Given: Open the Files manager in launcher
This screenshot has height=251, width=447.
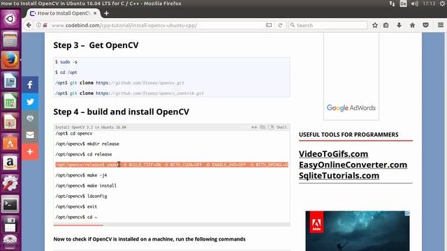Looking at the screenshot, I should tap(10, 39).
